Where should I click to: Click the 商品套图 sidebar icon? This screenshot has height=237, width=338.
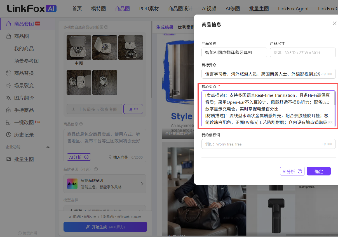click(9, 24)
